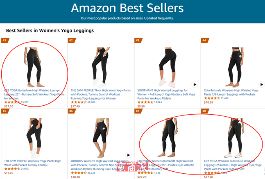Open CRZ YOGA Butterluxe Lounge Legging title link
This screenshot has width=265, height=179.
[x=34, y=94]
